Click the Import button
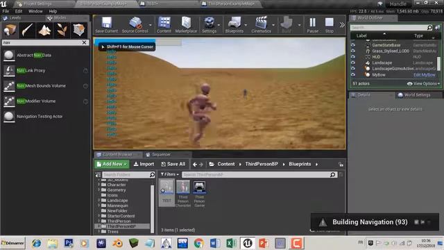The height and width of the screenshot is (250, 444). [144, 164]
